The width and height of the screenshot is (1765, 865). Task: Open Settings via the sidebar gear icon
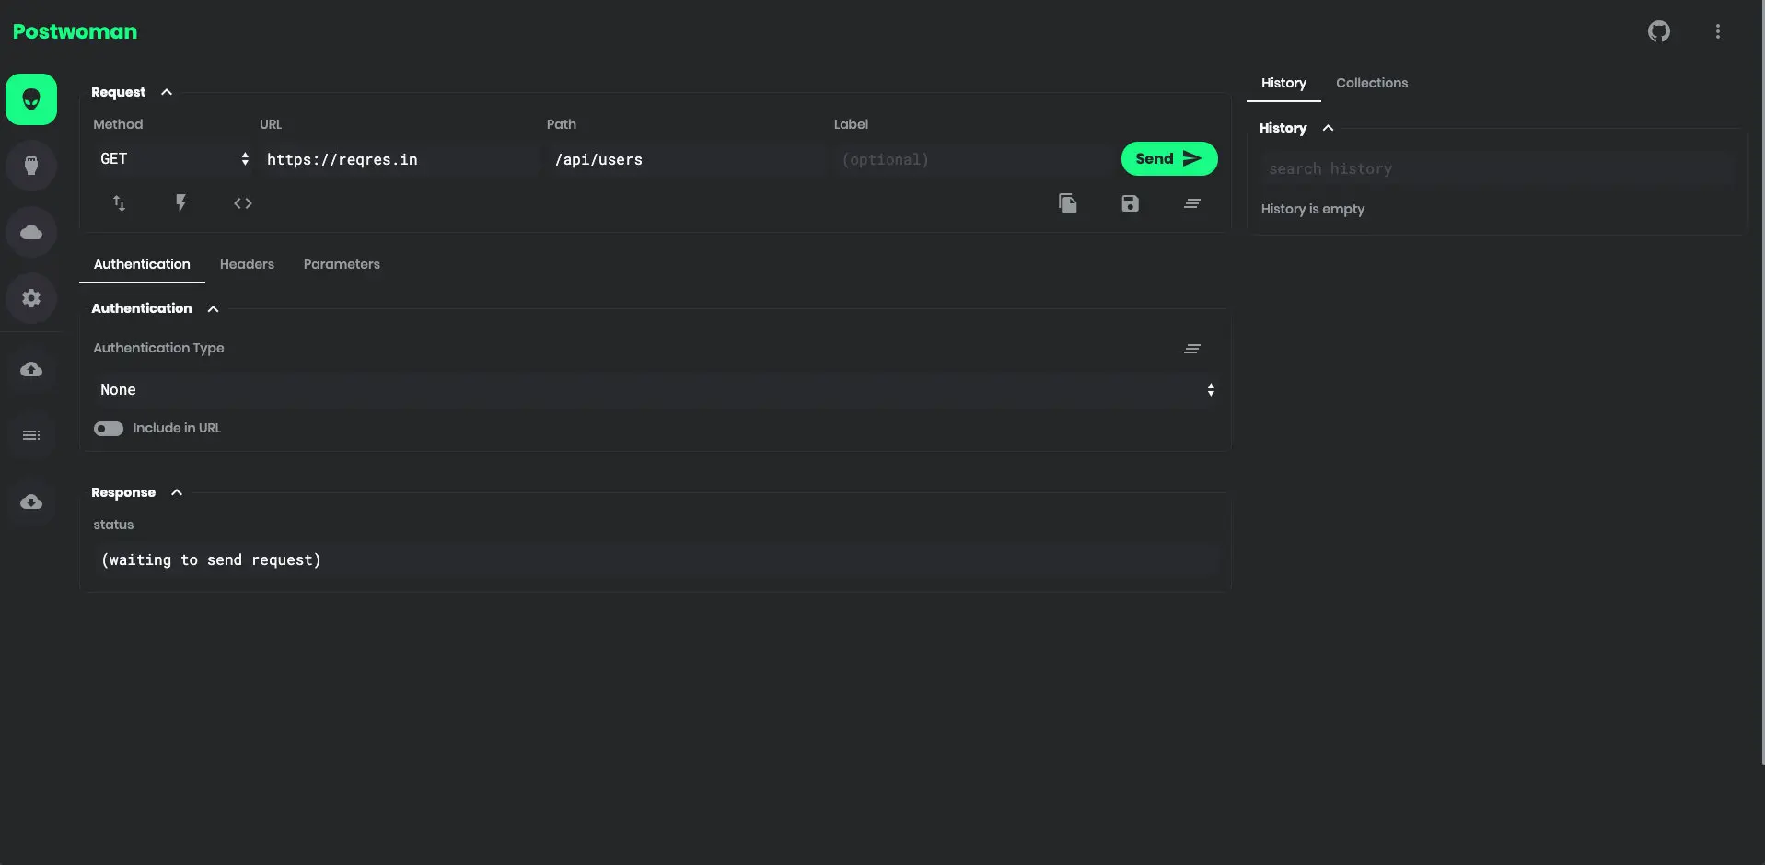(31, 298)
